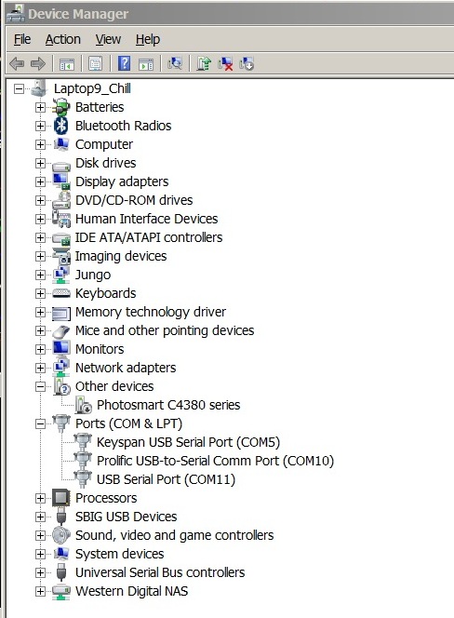
Task: Expand the Network adapters node
Action: point(40,369)
